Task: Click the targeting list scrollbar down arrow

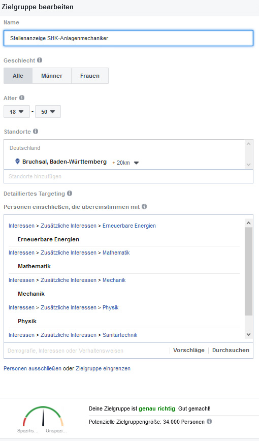Action: pos(248,334)
